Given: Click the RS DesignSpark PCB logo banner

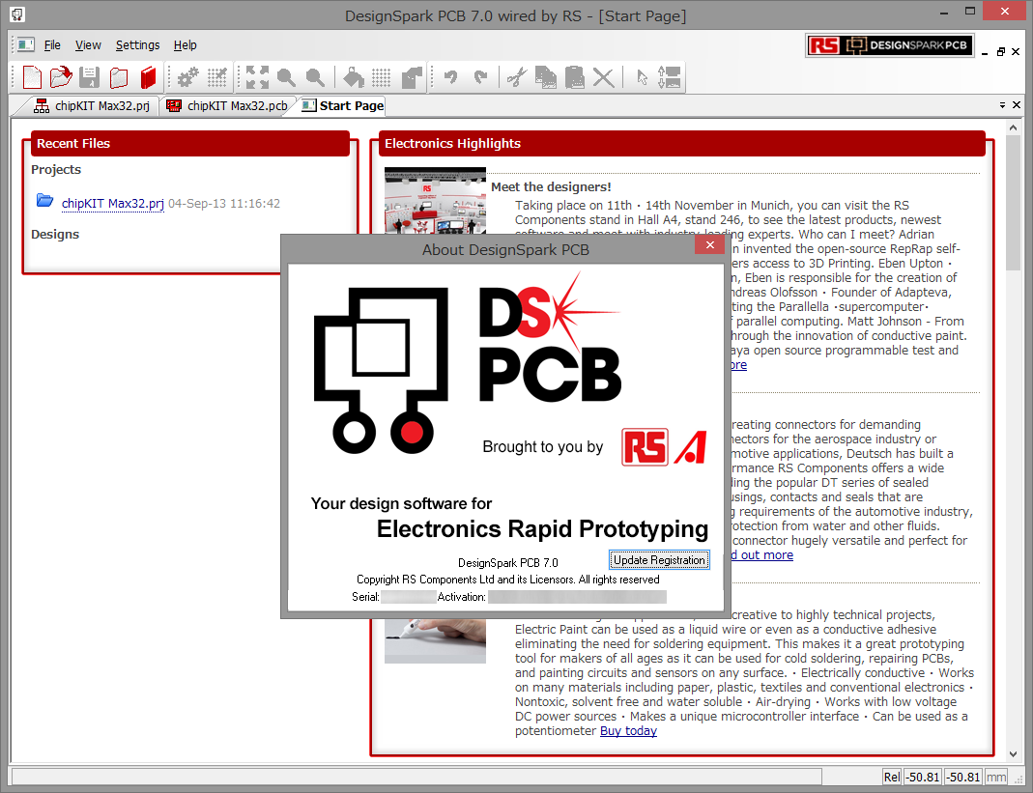Looking at the screenshot, I should pos(889,44).
